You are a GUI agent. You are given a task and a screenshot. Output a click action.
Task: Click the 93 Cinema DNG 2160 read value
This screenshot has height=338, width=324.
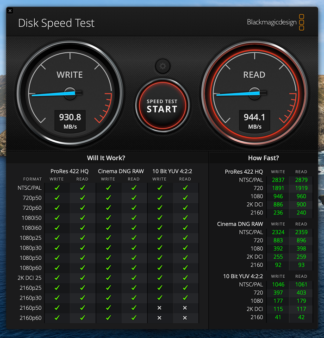click(x=301, y=265)
